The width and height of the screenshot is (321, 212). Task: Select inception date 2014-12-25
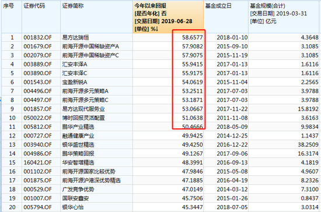coord(232,136)
